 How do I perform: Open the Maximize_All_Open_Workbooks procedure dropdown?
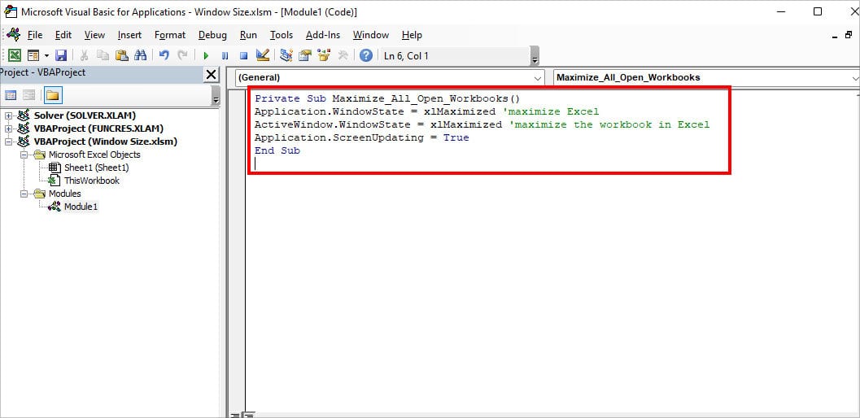tap(853, 77)
